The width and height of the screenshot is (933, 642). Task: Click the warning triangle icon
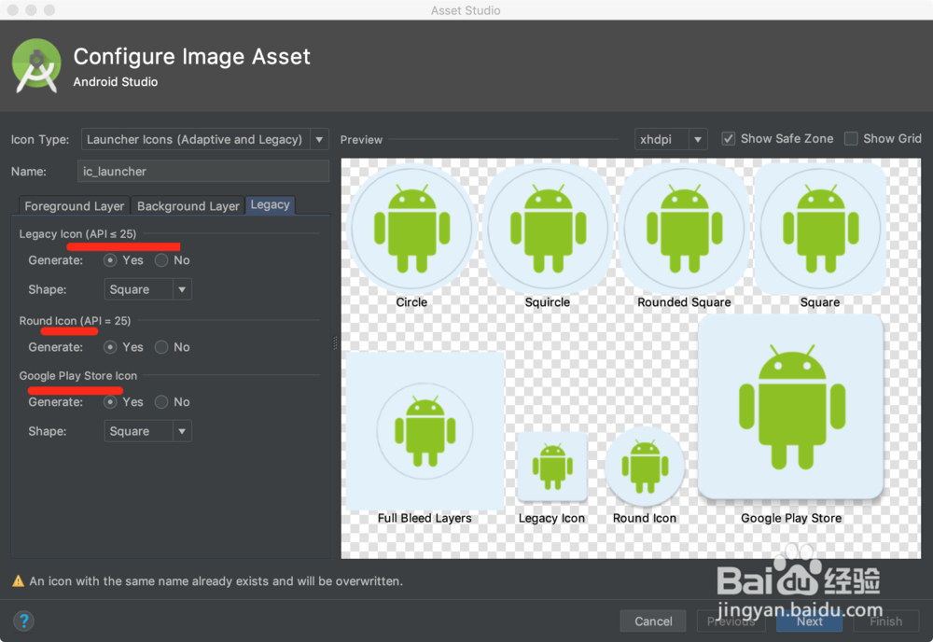(19, 581)
